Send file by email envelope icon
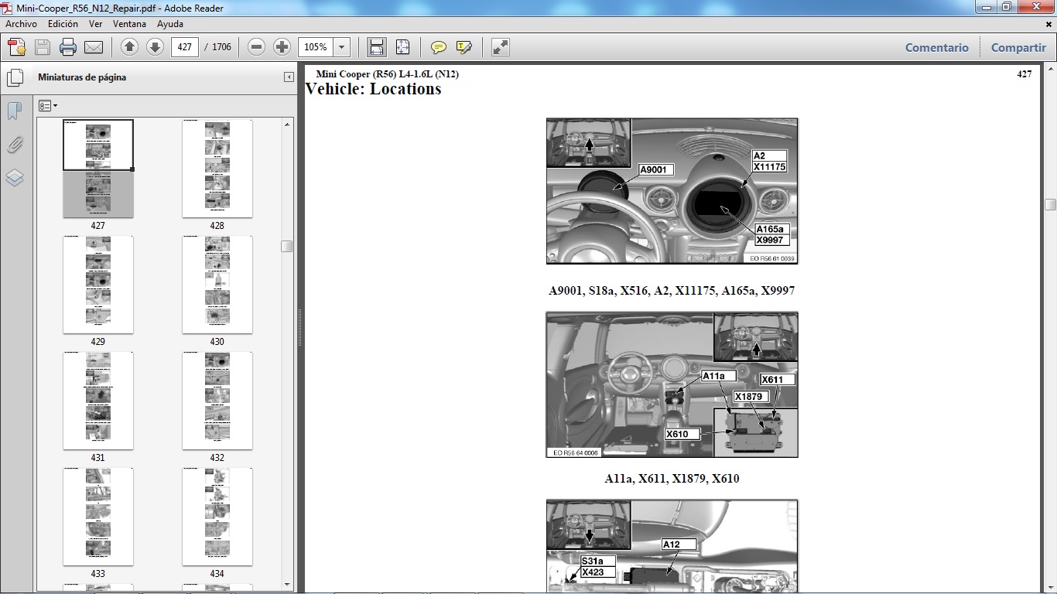Screen dimensions: 1057x594 tap(94, 47)
